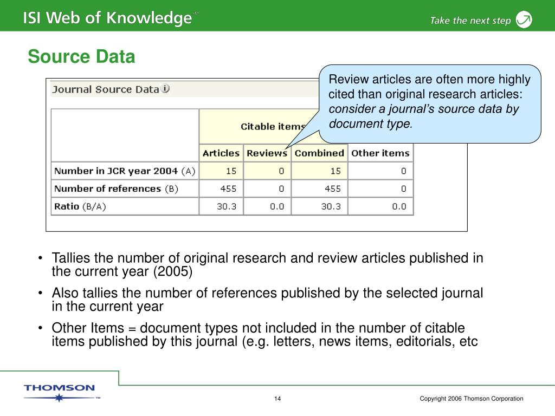
Task: Click the Reviews ratio 0.0
Action: pyautogui.click(x=277, y=206)
